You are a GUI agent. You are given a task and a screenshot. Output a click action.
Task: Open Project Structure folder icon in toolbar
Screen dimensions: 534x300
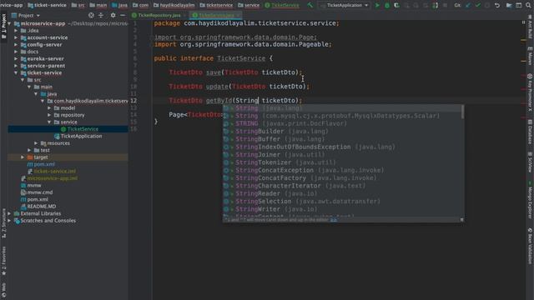[509, 5]
